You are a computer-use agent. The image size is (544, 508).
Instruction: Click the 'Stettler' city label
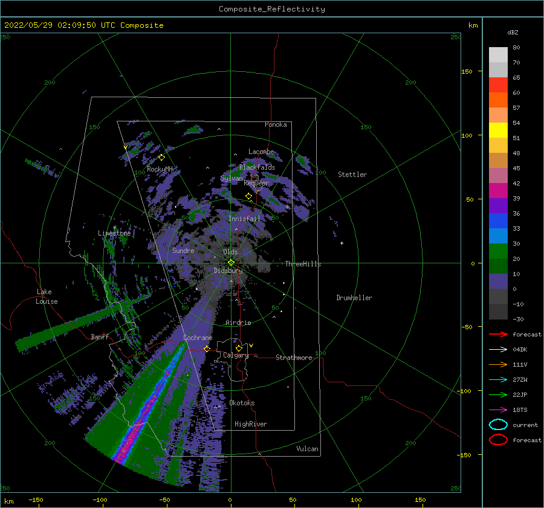point(352,175)
